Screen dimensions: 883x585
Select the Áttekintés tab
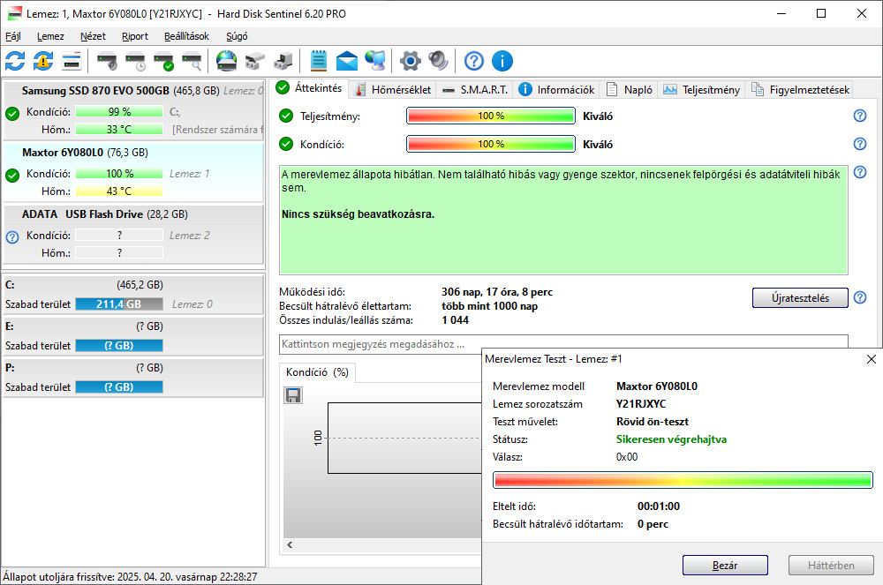click(x=310, y=88)
